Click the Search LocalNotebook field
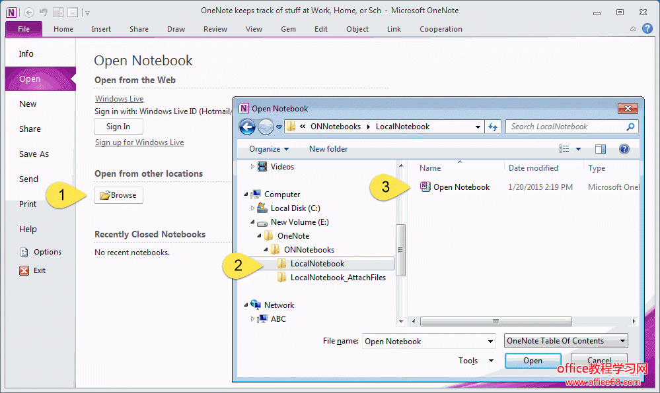This screenshot has width=660, height=393. 566,127
